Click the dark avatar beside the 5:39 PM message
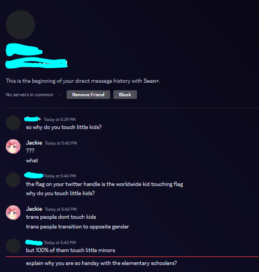 click(13, 123)
